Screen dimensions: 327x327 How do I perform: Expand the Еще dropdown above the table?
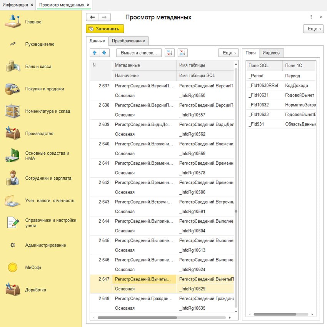coord(228,53)
